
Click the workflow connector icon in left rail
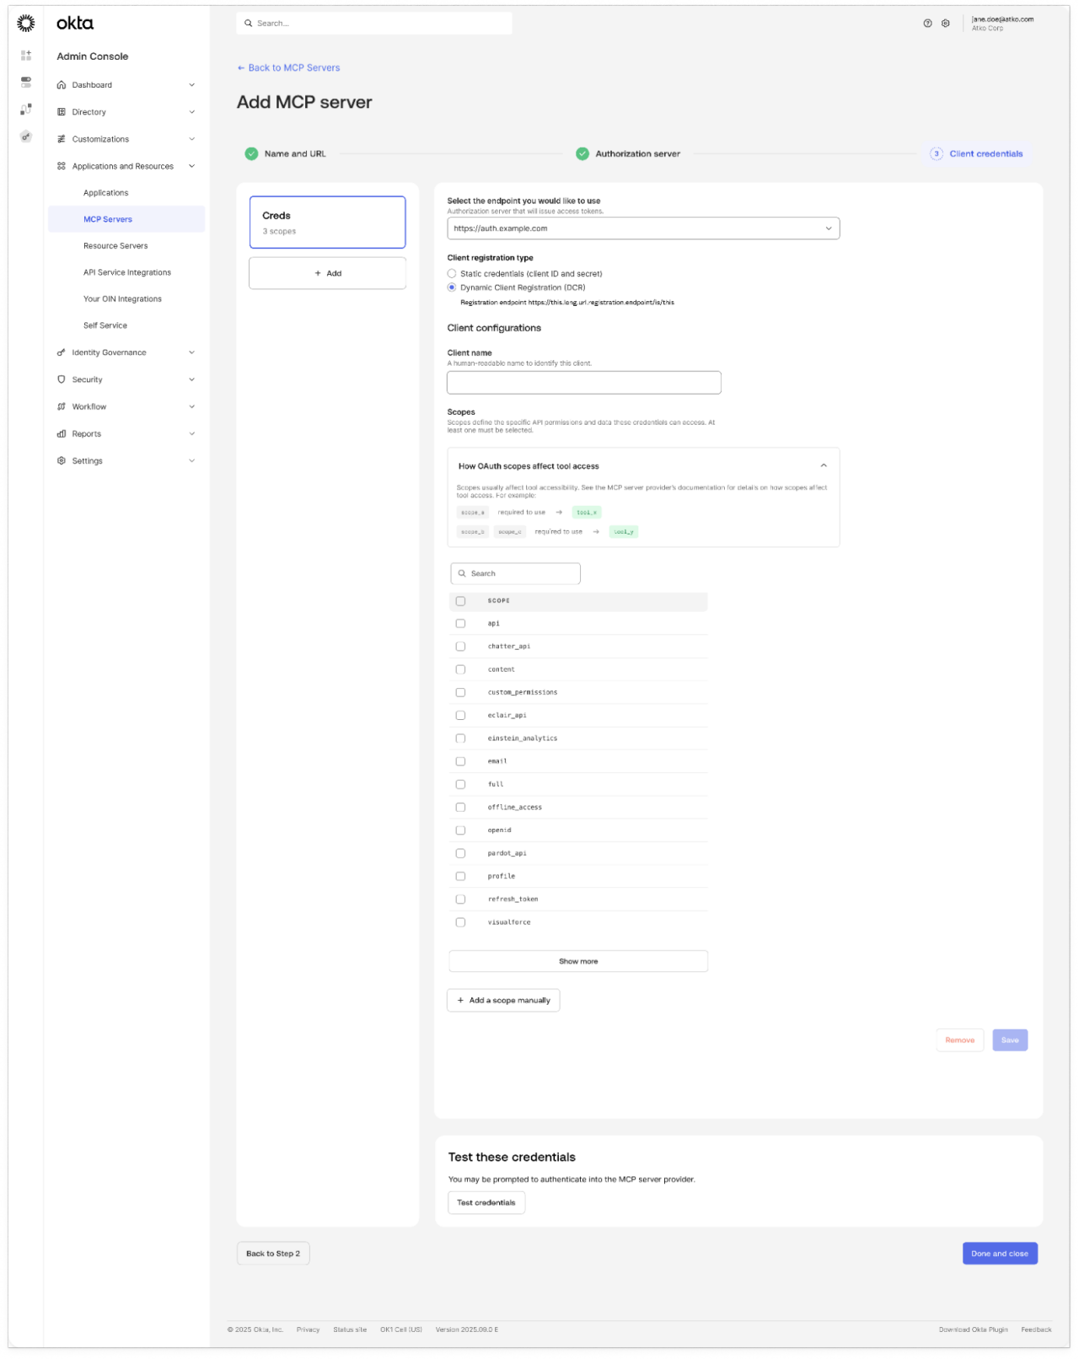(x=26, y=110)
